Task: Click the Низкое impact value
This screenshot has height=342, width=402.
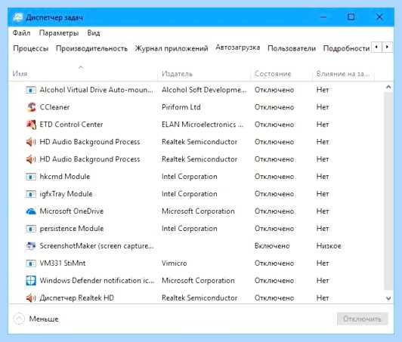Action: pos(329,246)
